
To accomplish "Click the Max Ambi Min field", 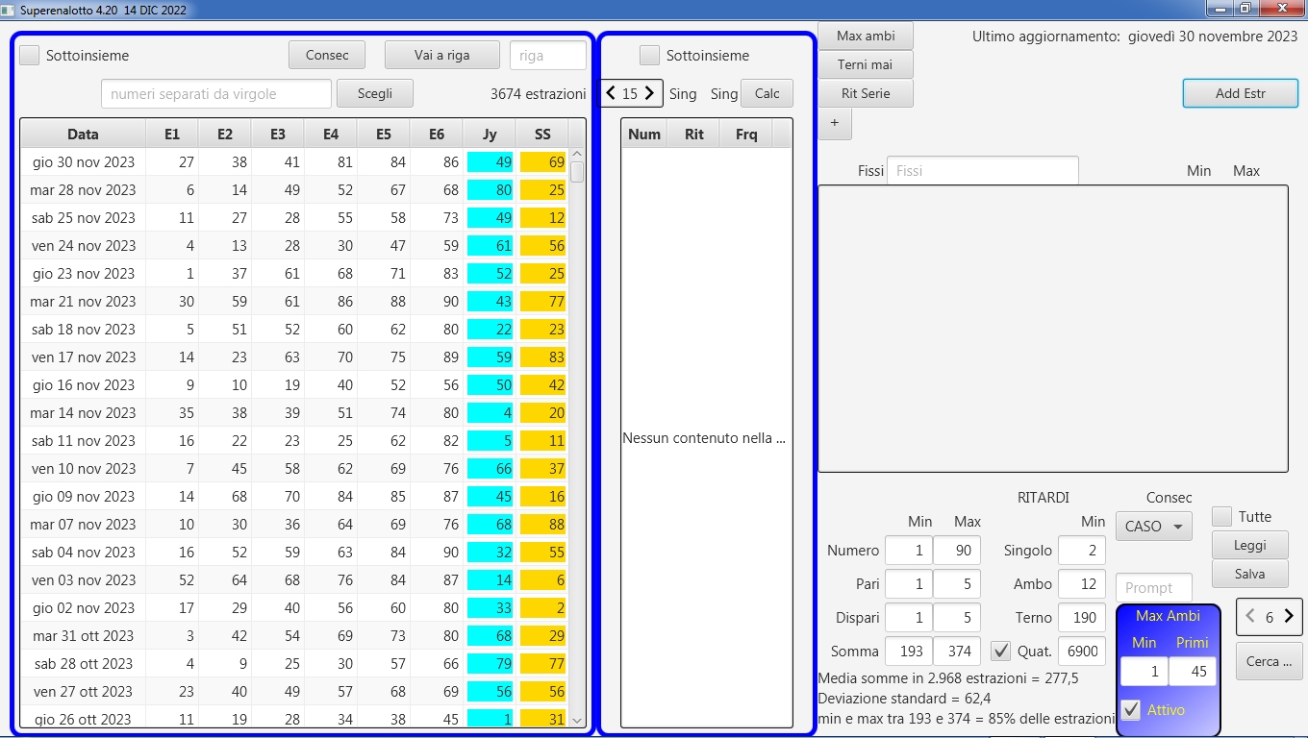I will (1144, 672).
